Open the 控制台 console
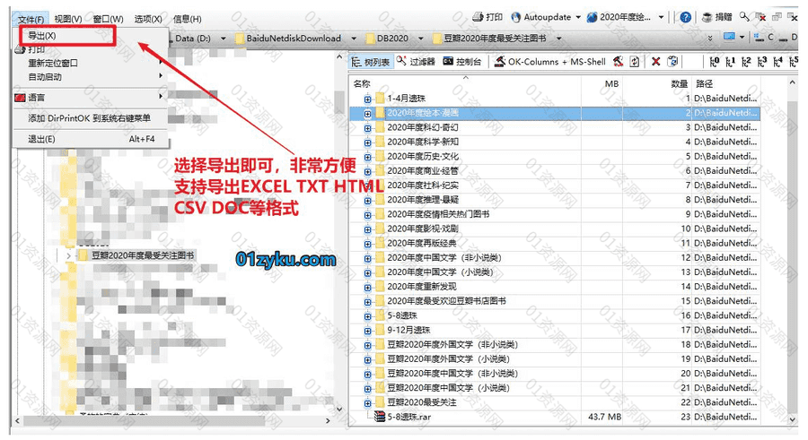Viewport: 808px width, 440px height. pyautogui.click(x=462, y=62)
